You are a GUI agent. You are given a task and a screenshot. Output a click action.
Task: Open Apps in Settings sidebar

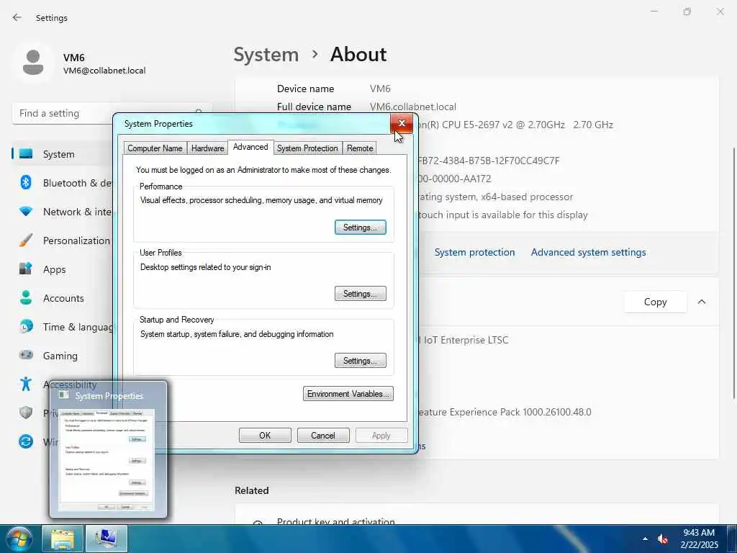point(62,269)
